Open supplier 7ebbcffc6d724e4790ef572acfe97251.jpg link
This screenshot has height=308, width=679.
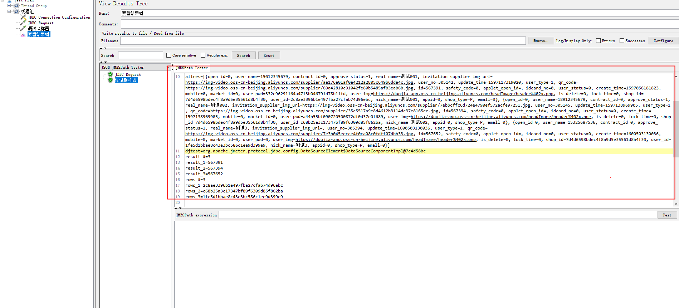tap(416, 105)
